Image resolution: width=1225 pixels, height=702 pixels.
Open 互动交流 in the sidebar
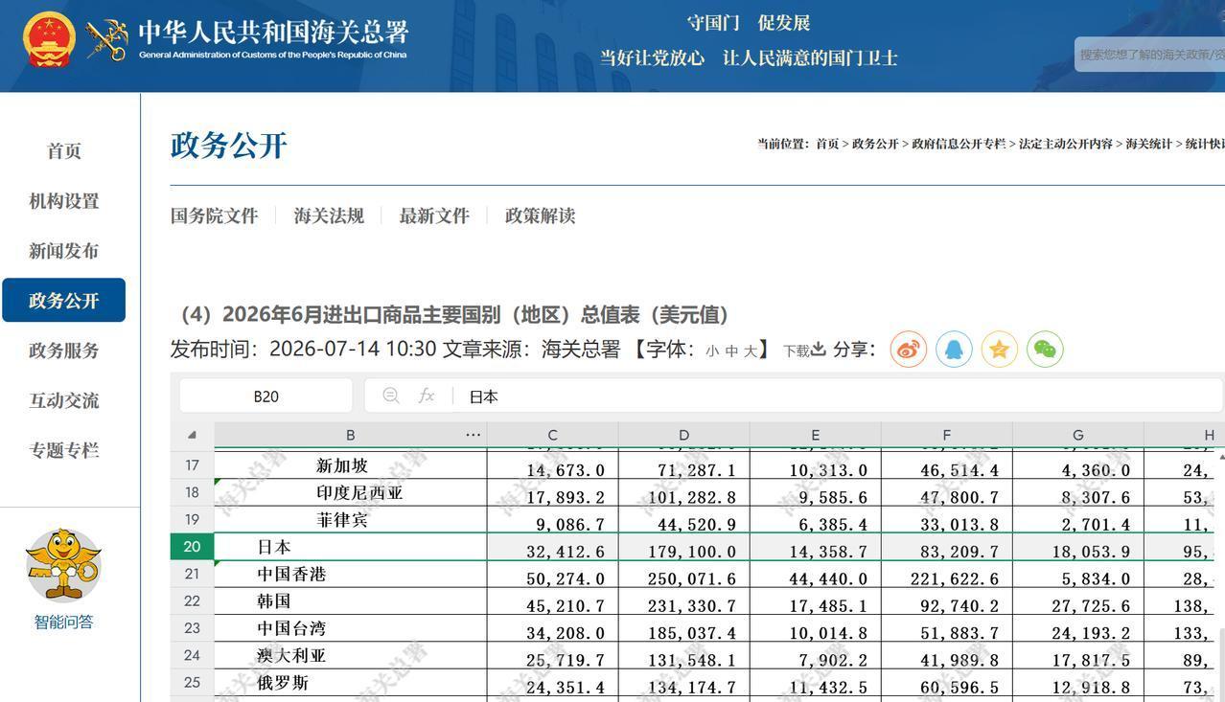[x=63, y=399]
